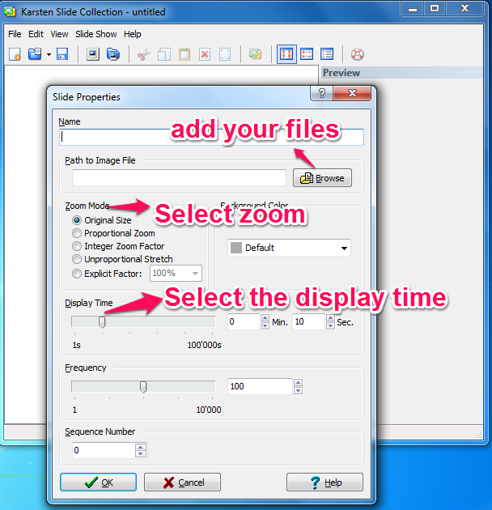492x510 pixels.
Task: Open the Help menu
Action: coord(133,34)
